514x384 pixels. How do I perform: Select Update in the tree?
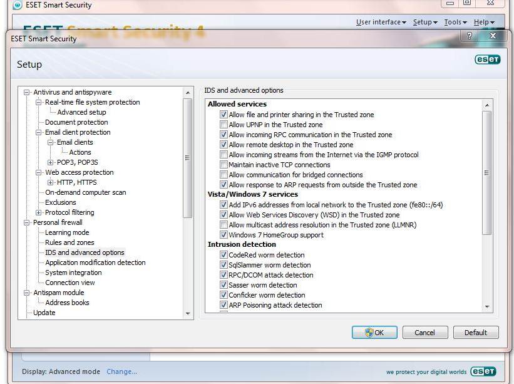pyautogui.click(x=44, y=313)
